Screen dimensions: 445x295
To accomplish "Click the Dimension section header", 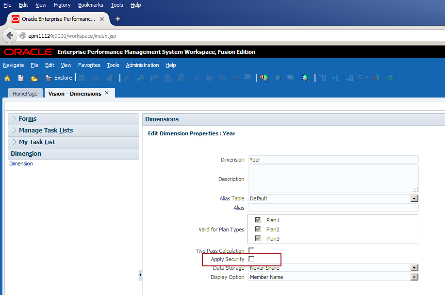I will pos(73,154).
